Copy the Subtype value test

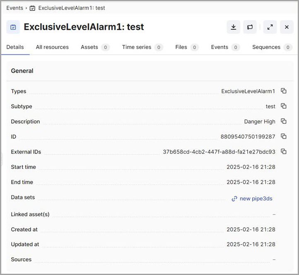coord(284,106)
